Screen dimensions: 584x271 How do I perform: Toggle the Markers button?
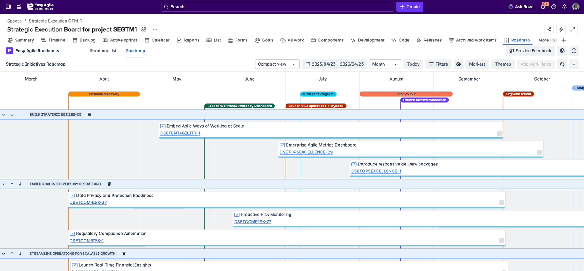pos(477,64)
